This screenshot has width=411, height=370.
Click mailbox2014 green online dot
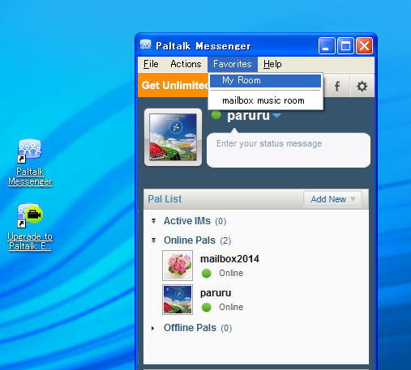207,274
